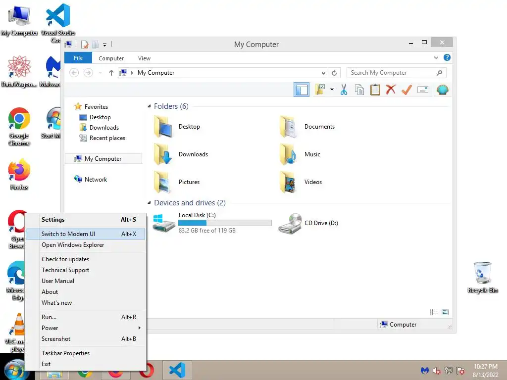Screen dimensions: 507x380
Task: Choose Open Windows Explorer
Action: pos(86,245)
